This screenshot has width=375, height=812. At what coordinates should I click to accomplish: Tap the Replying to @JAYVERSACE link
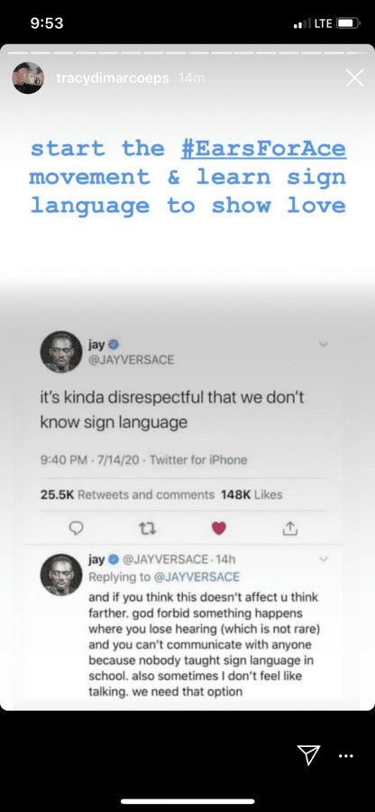(164, 577)
